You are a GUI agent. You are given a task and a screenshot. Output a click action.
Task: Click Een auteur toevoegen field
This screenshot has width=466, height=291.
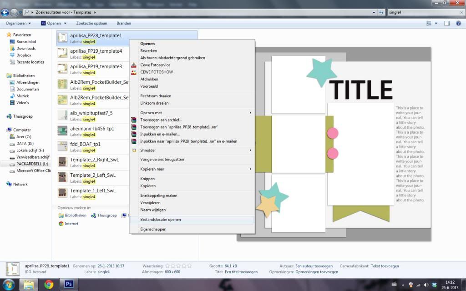tap(314, 266)
